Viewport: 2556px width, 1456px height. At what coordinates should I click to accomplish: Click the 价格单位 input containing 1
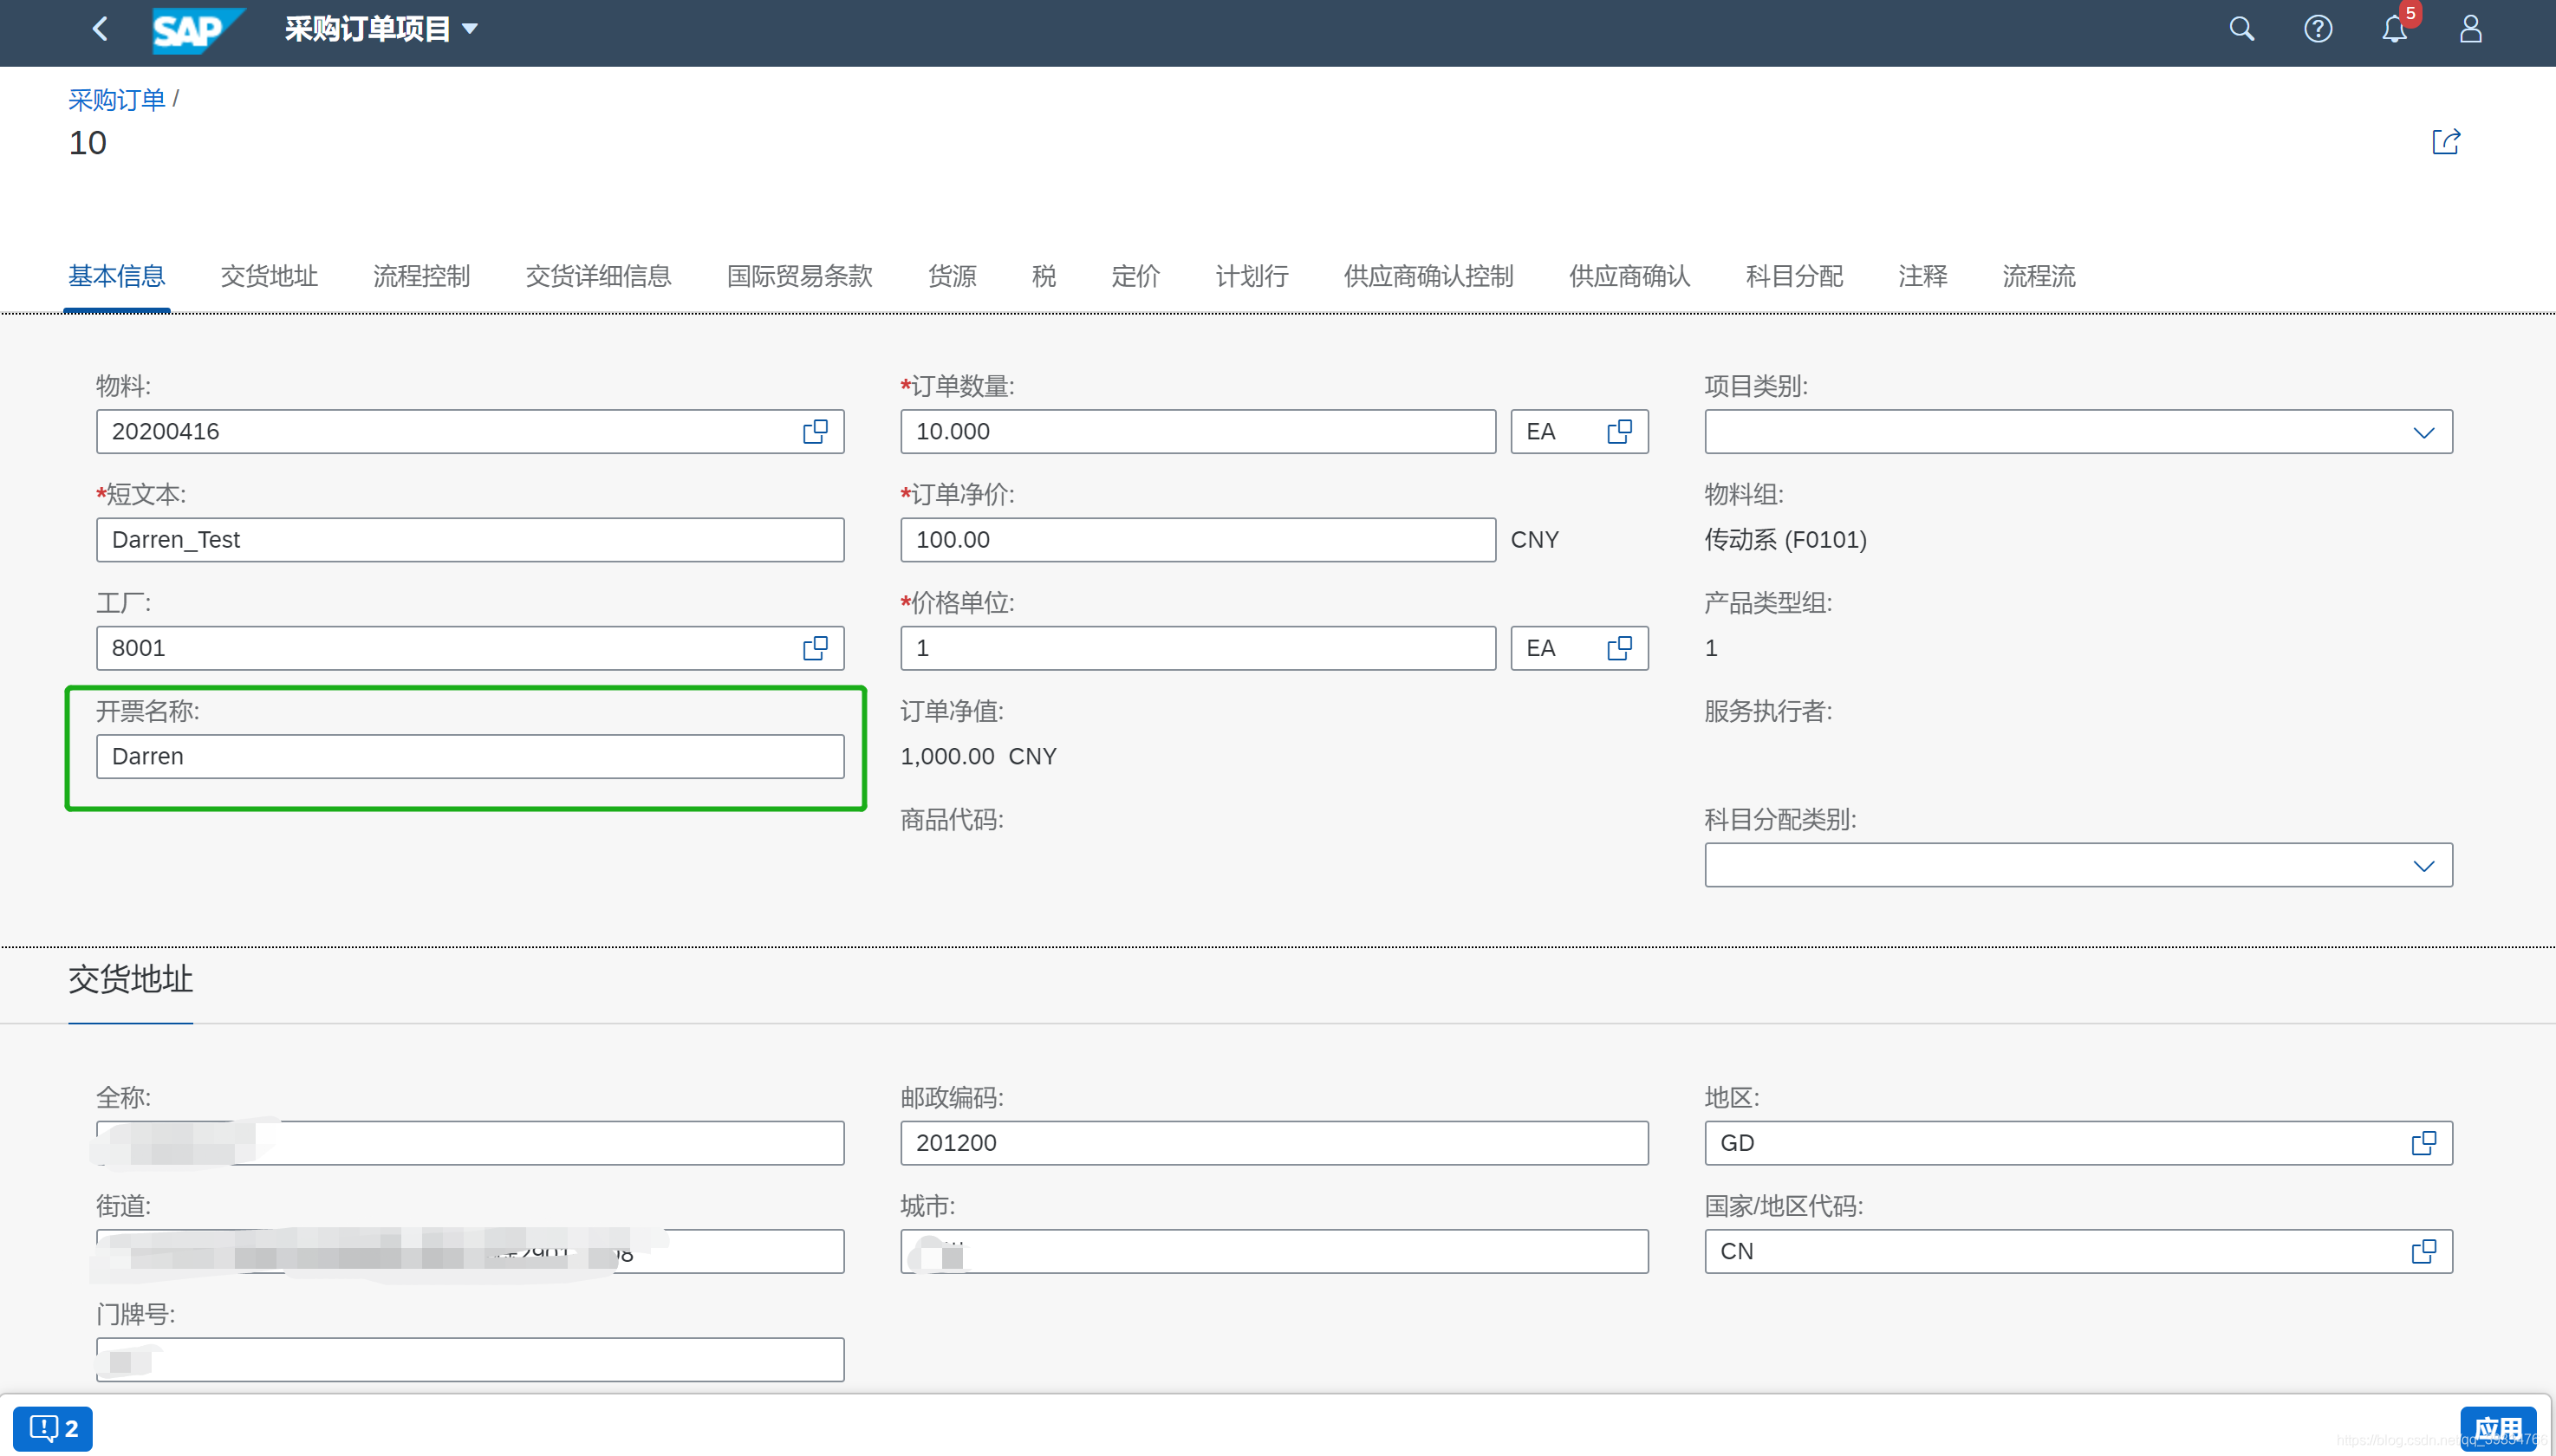[x=1198, y=648]
